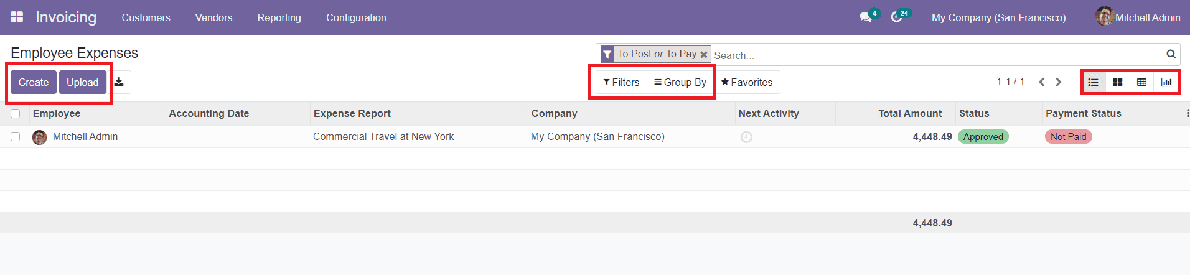1190x275 pixels.
Task: Click the next activity clock for Mitchell Admin
Action: pos(746,137)
